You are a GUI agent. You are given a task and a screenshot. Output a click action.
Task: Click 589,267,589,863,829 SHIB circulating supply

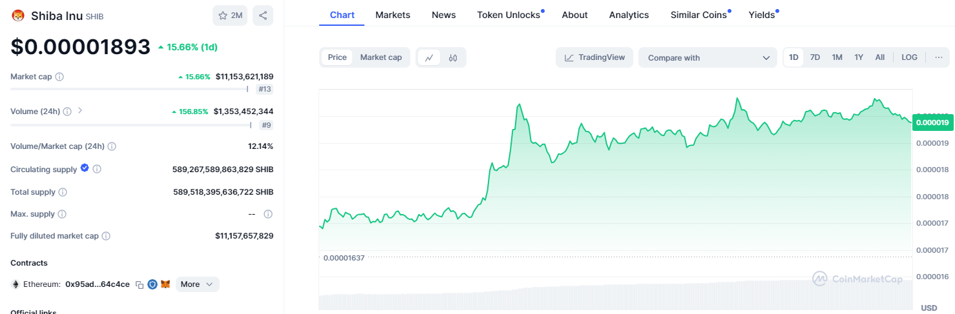click(223, 170)
